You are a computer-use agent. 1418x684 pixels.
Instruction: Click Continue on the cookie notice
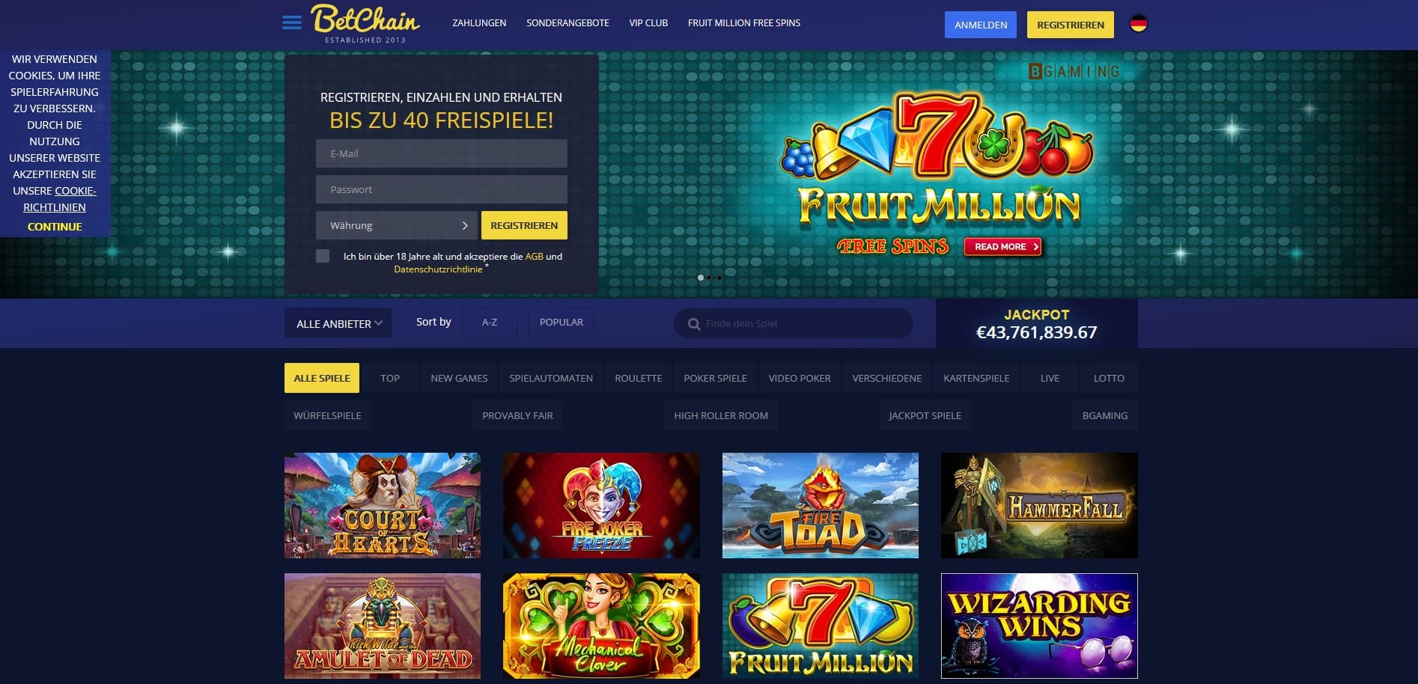coord(55,227)
